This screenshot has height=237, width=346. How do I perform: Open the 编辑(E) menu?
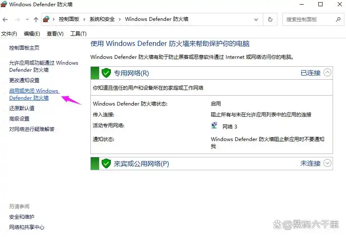32,34
